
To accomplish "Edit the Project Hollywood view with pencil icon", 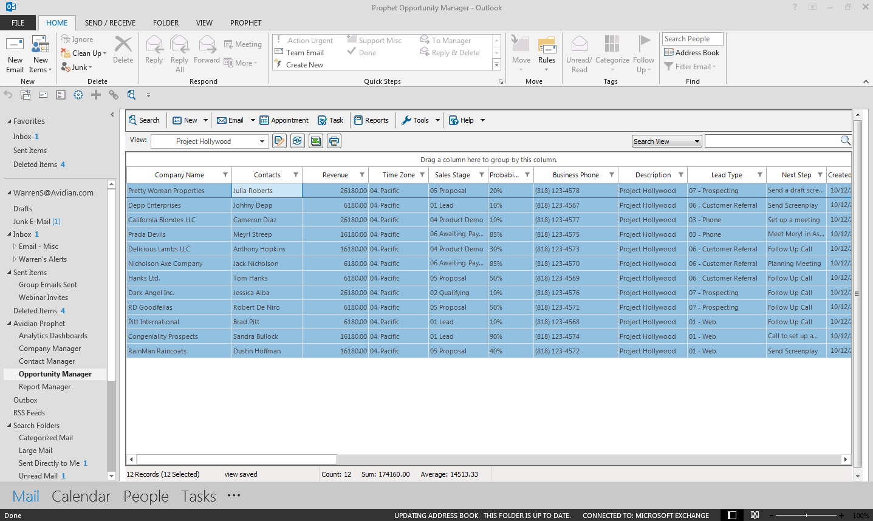I will (279, 141).
